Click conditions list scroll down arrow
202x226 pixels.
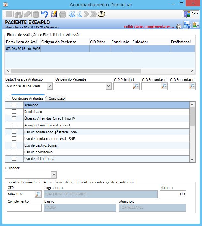coord(192,159)
